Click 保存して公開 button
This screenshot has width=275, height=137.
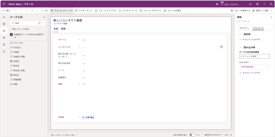point(260,10)
